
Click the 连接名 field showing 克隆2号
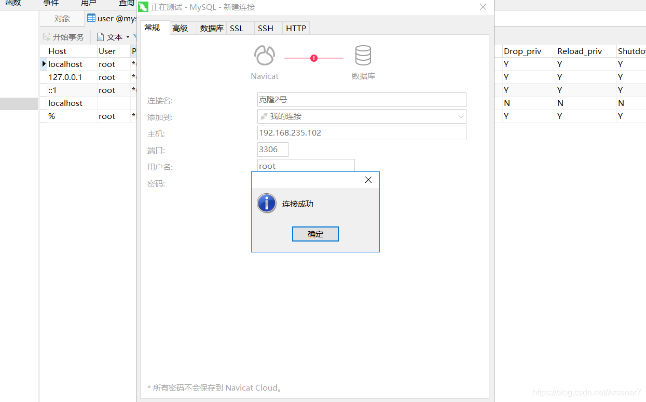coord(362,100)
